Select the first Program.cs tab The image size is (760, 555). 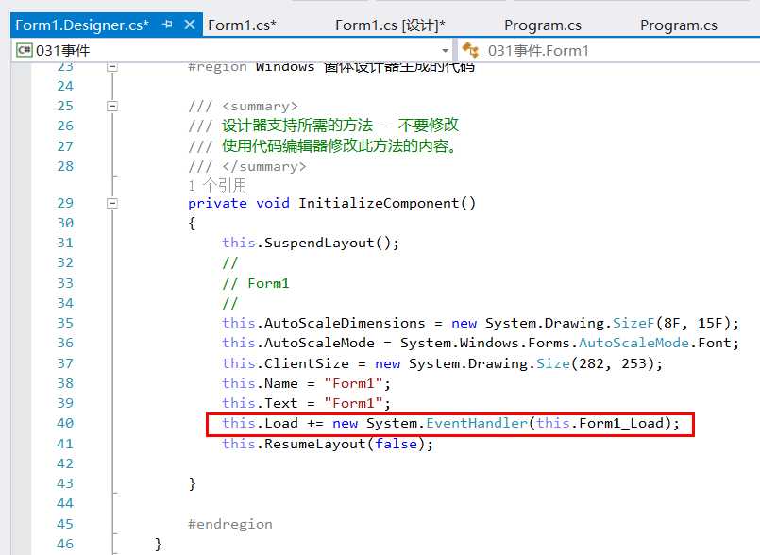pos(542,25)
